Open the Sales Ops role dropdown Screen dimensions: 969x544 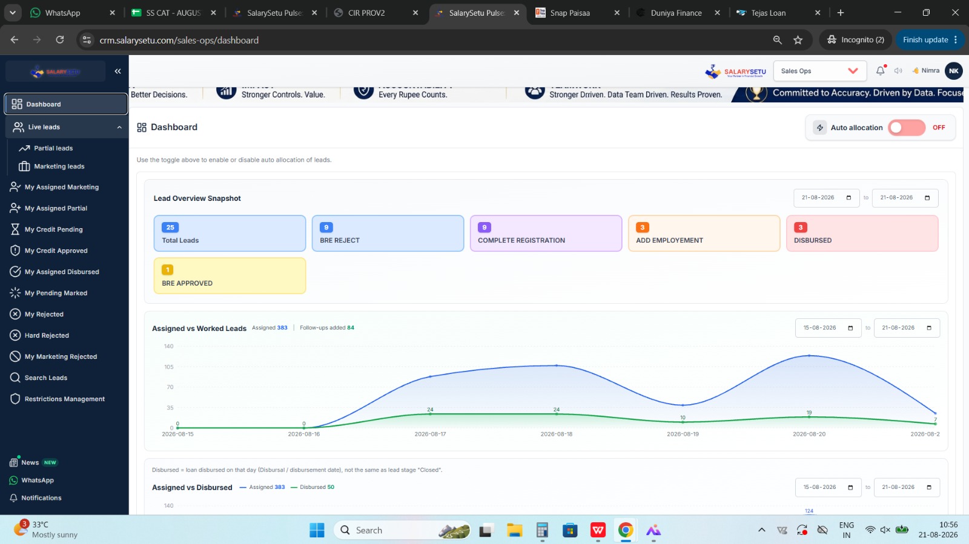819,71
